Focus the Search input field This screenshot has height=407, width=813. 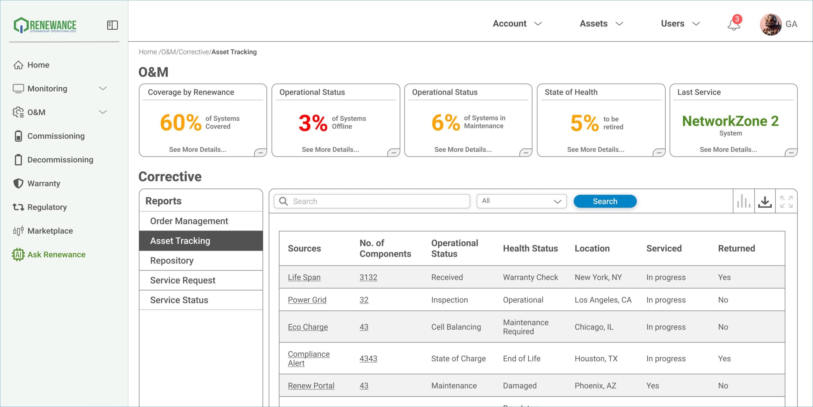point(372,201)
